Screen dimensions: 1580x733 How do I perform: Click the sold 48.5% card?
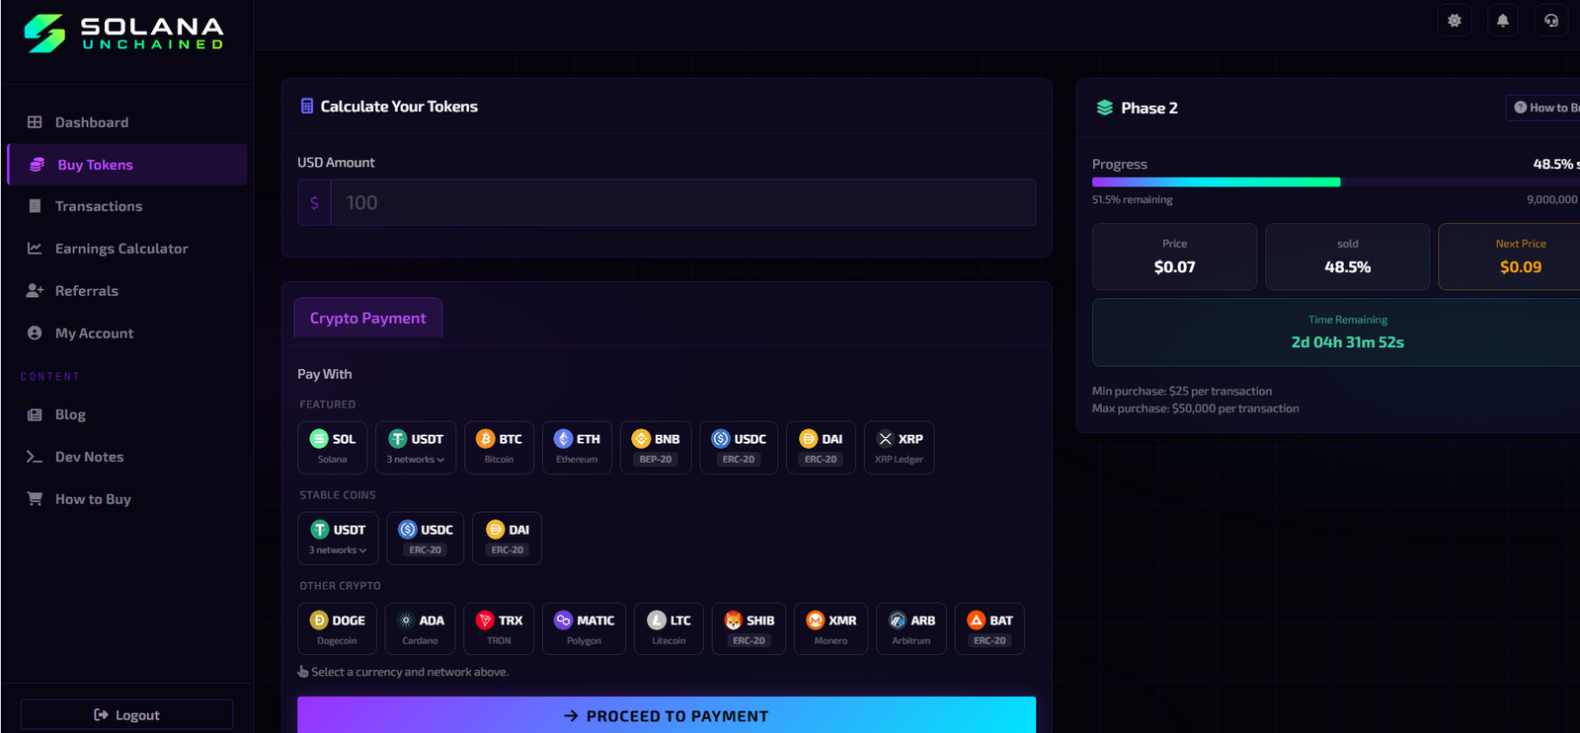point(1347,257)
